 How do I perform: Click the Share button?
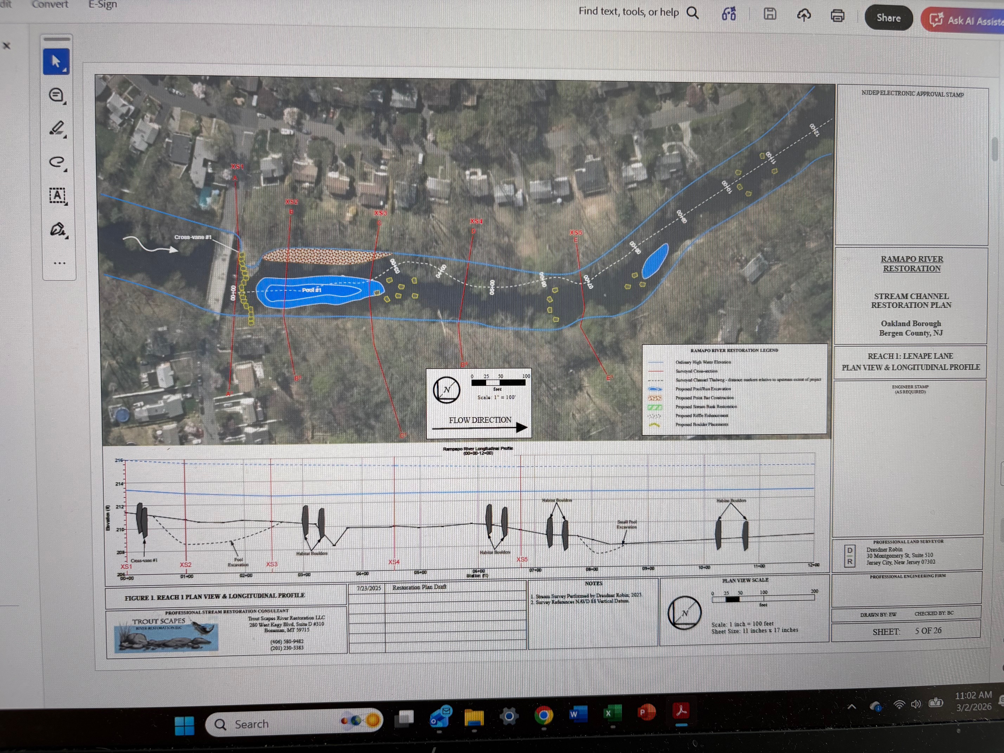point(888,18)
